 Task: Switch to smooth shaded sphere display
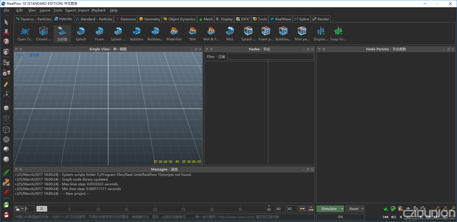tap(6, 159)
